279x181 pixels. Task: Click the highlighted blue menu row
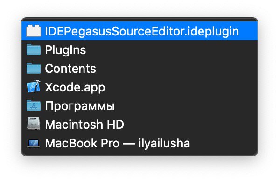click(x=139, y=31)
